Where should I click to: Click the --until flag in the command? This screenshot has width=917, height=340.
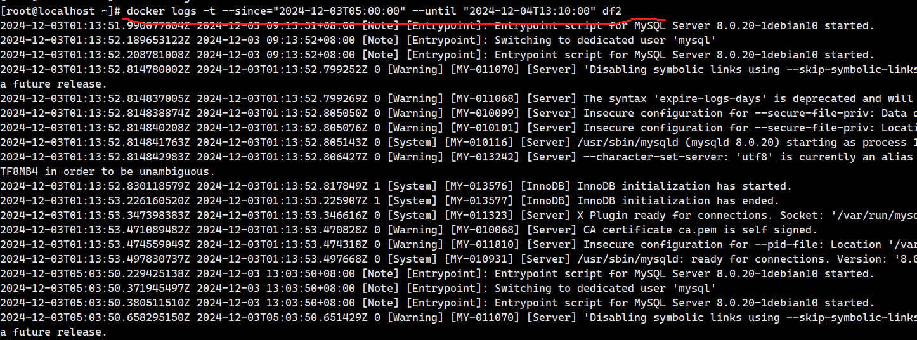pos(434,11)
